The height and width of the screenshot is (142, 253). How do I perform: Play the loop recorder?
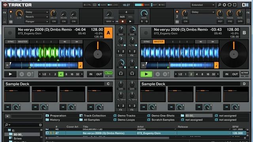tap(130, 21)
